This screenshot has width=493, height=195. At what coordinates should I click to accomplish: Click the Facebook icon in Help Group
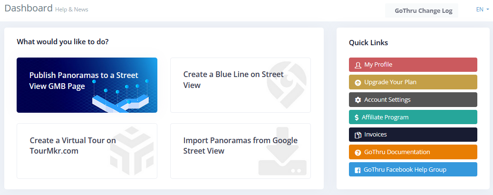358,170
